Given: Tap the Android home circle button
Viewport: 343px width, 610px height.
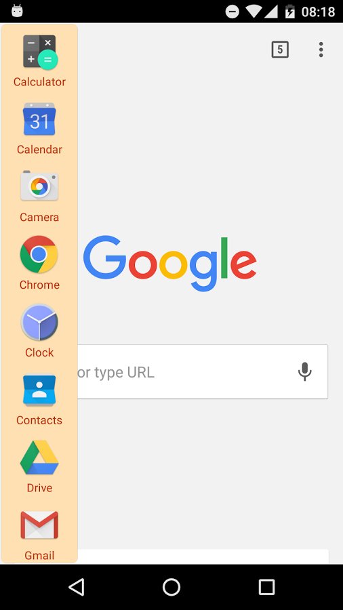Looking at the screenshot, I should pyautogui.click(x=171, y=587).
